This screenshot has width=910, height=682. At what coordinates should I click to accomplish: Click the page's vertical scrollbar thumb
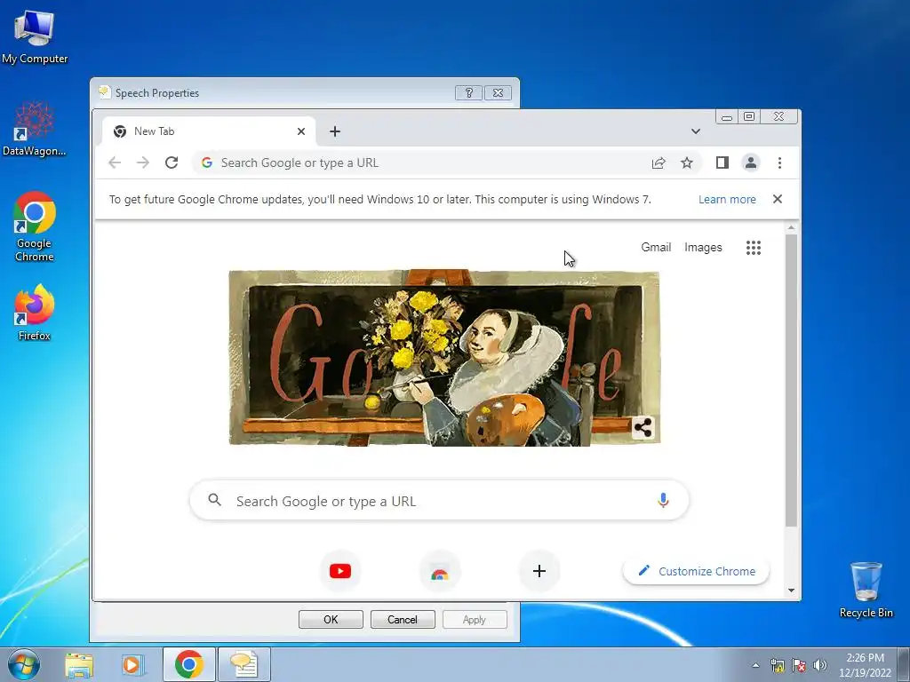791,380
